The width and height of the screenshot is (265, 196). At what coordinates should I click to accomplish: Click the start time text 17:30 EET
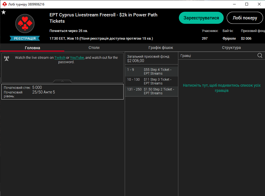click(x=57, y=38)
